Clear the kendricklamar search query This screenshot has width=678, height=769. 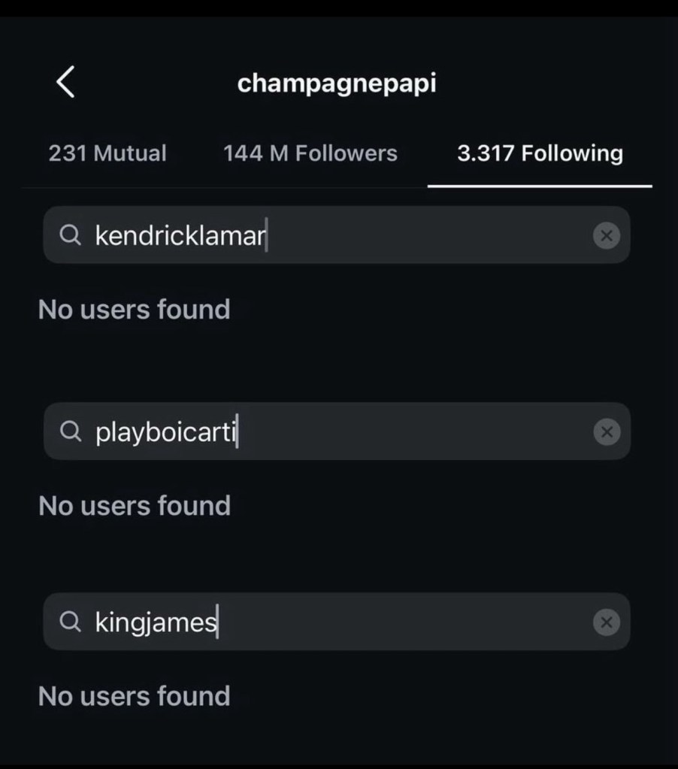point(606,236)
